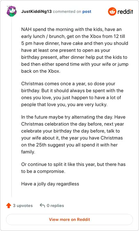Click the gray "commented on" text
The width and height of the screenshot is (139, 231).
point(67,11)
